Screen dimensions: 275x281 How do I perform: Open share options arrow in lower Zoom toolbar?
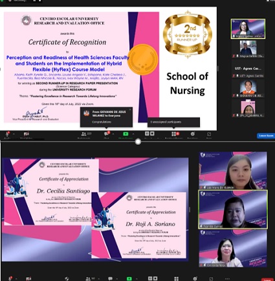point(137,278)
